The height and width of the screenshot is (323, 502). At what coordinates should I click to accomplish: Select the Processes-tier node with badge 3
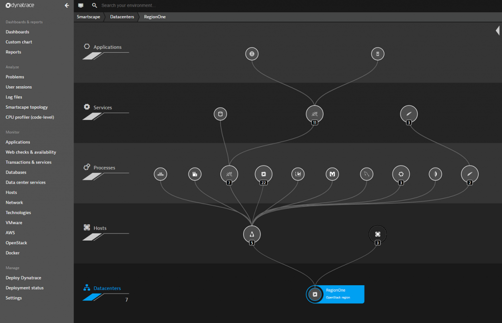pos(401,174)
